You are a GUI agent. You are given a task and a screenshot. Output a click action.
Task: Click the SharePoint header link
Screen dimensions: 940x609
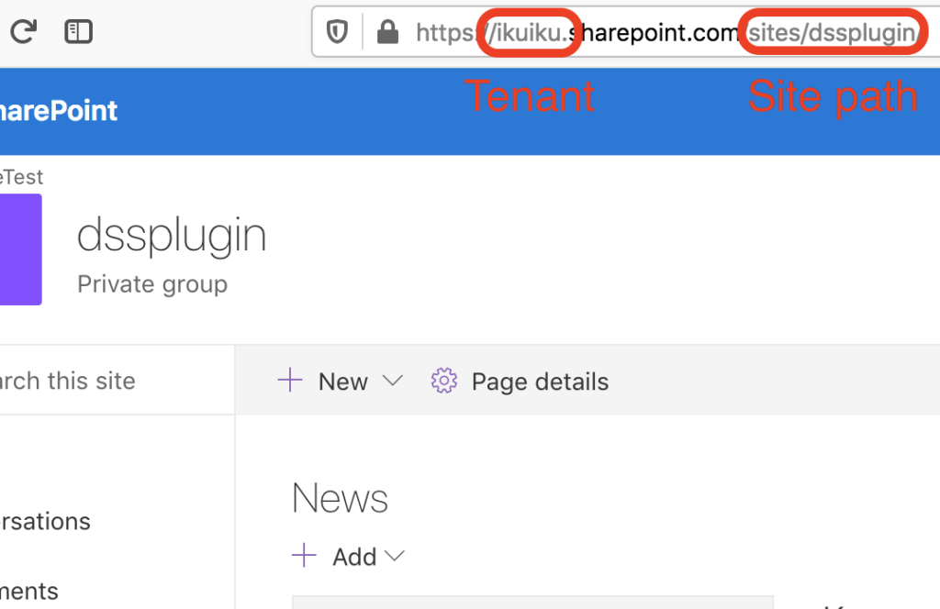59,110
